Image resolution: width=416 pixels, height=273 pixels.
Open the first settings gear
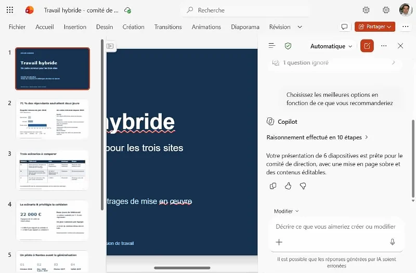click(x=366, y=10)
